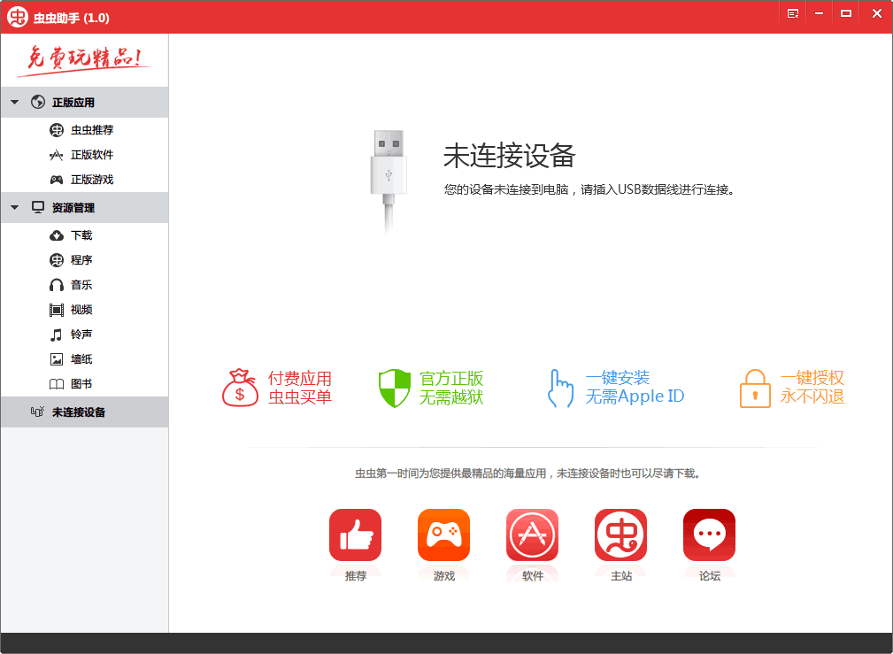Click the blue hand pointer 一键安装 icon
This screenshot has width=893, height=654.
(x=560, y=388)
